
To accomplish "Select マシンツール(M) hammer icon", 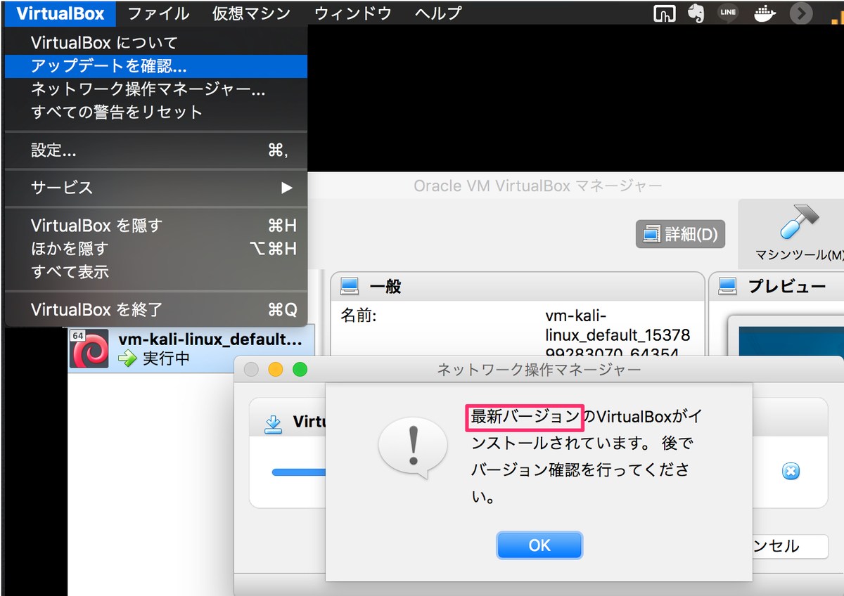I will pos(799,222).
